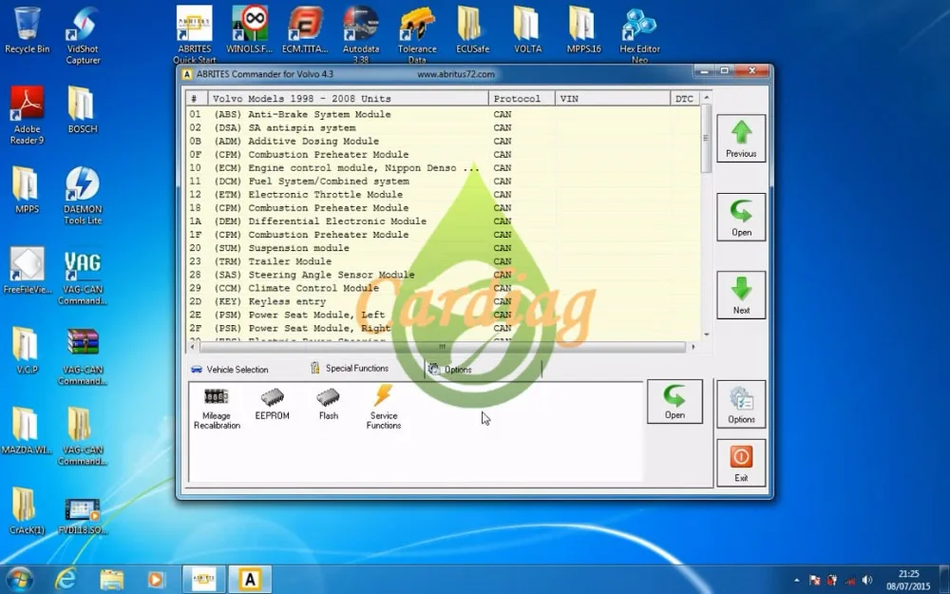Click the Open button next to Special Functions panel
This screenshot has height=594, width=950.
click(x=674, y=401)
